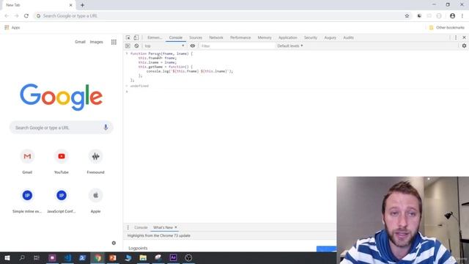Expand the Person function console entry
Image resolution: width=469 pixels, height=264 pixels.
point(127,54)
